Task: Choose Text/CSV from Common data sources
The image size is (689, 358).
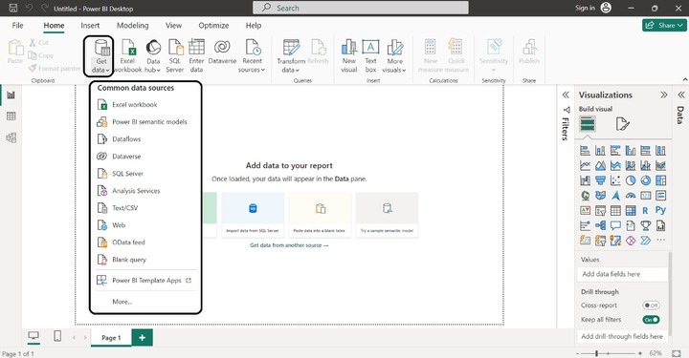Action: pos(145,208)
